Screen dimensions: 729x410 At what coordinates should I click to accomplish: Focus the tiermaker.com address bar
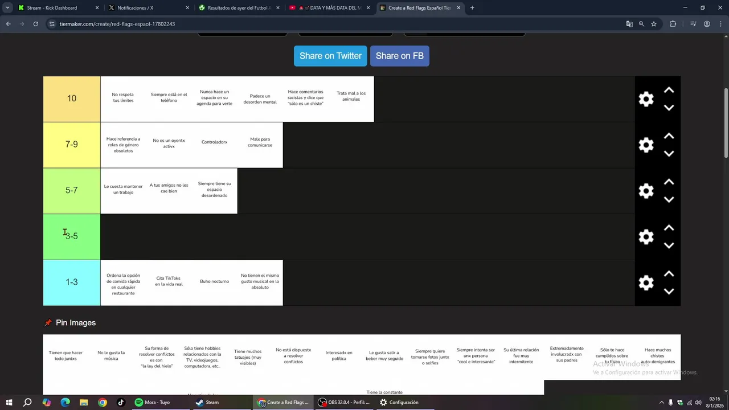click(330, 24)
